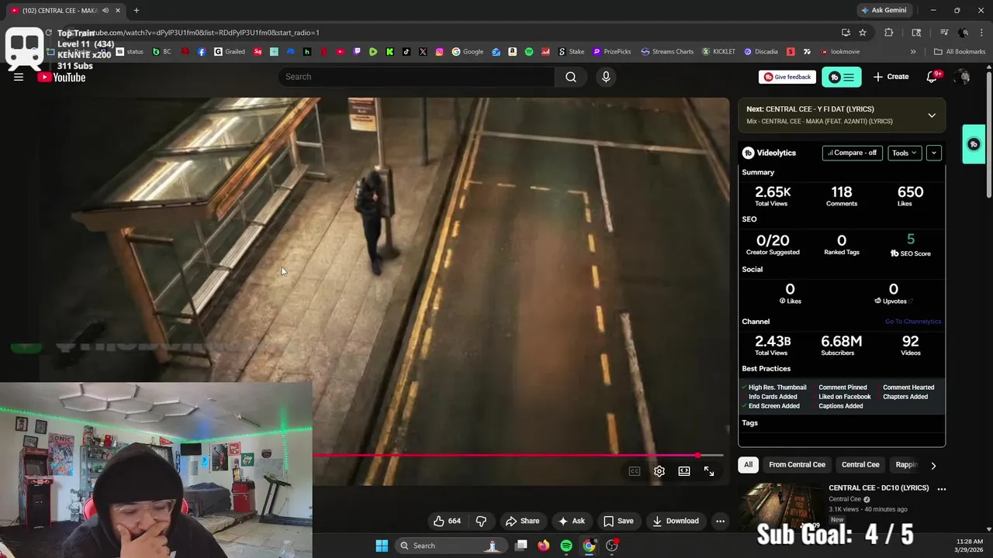Like the video showing 664 likes

tap(447, 521)
